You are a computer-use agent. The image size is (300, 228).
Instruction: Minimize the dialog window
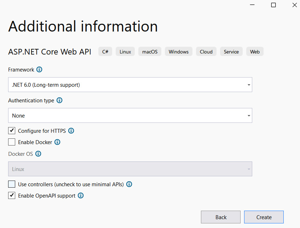[252, 5]
